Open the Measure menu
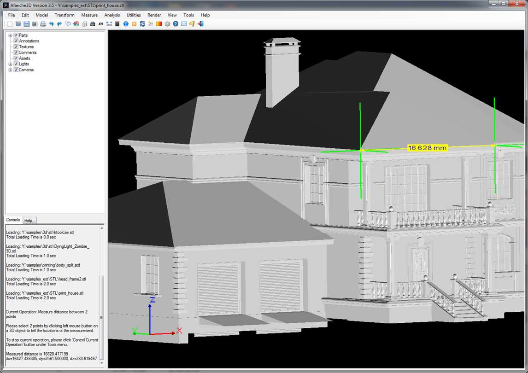 pos(89,15)
